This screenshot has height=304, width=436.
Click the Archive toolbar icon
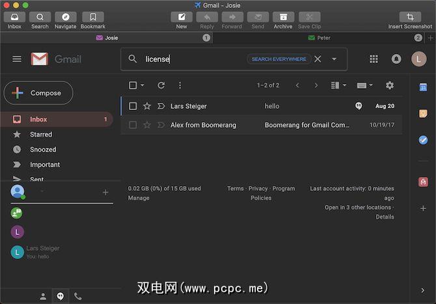click(x=283, y=17)
